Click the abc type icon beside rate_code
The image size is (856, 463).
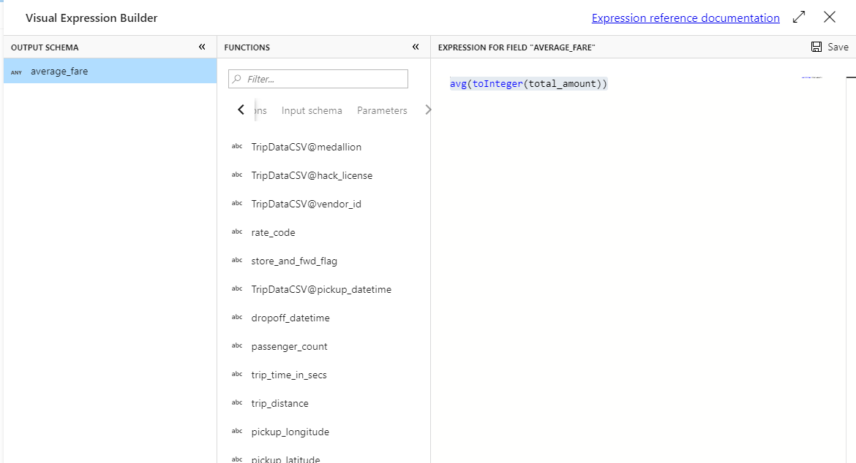tap(237, 231)
